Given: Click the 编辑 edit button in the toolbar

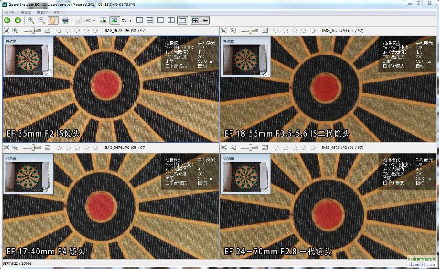Looking at the screenshot, I should pos(83,20).
